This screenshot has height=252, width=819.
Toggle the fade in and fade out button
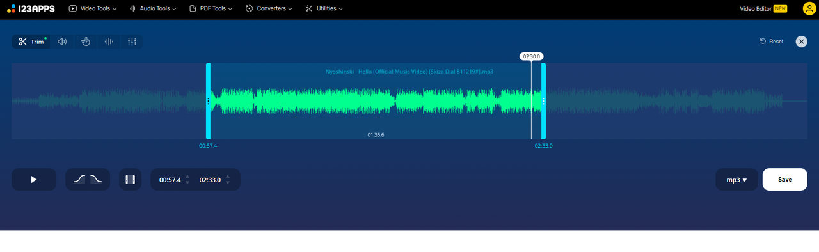(x=88, y=180)
